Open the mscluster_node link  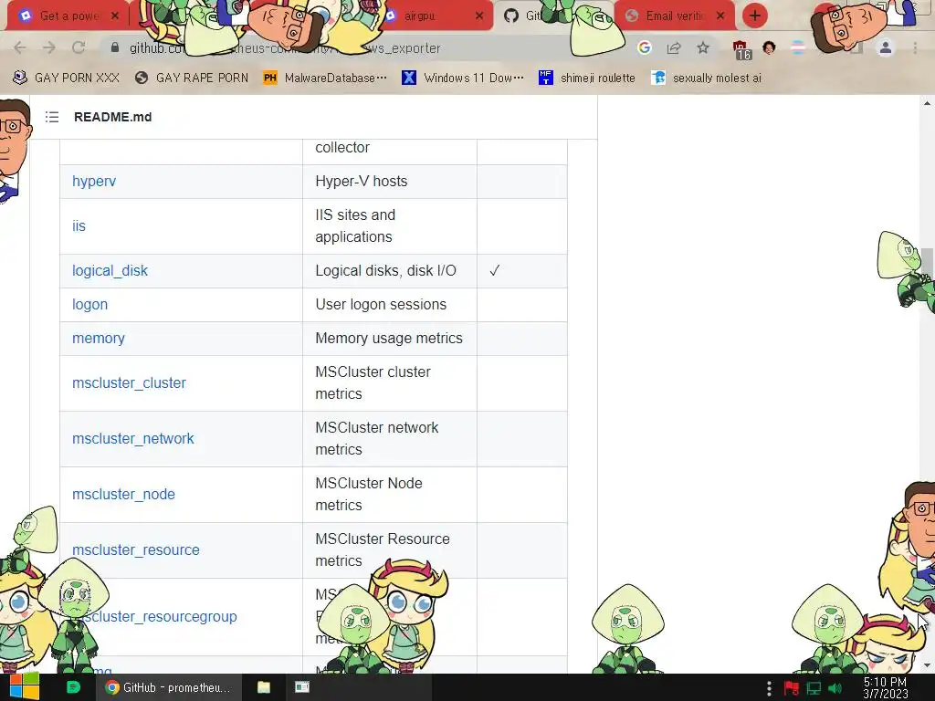123,494
